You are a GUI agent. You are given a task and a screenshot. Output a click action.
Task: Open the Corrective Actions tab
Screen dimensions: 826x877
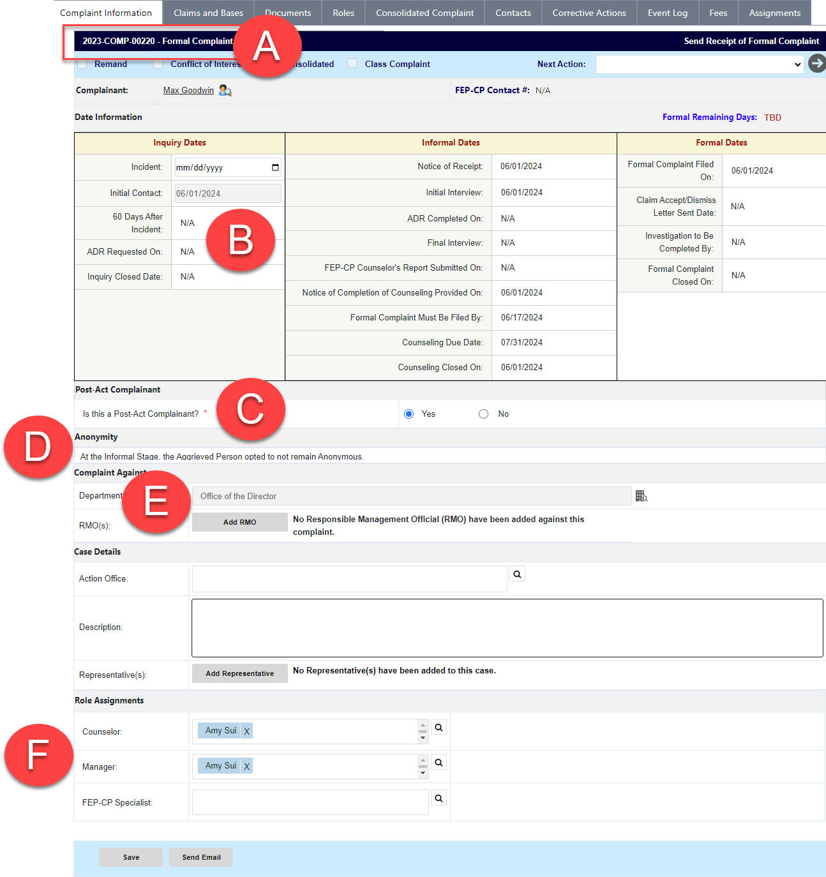[x=589, y=13]
